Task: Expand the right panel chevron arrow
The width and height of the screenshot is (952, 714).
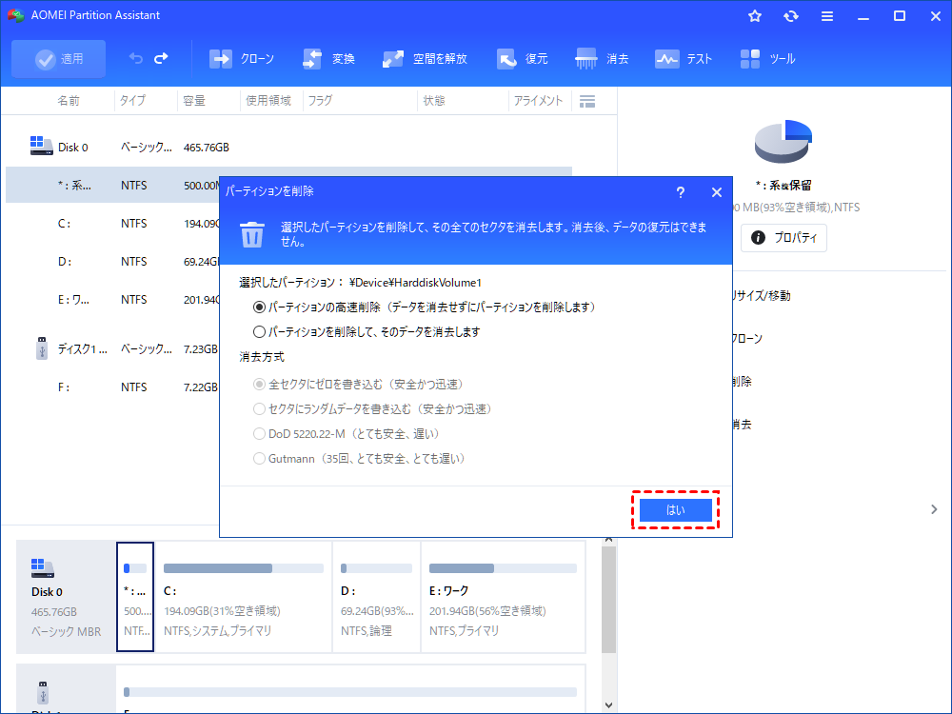Action: pyautogui.click(x=934, y=509)
